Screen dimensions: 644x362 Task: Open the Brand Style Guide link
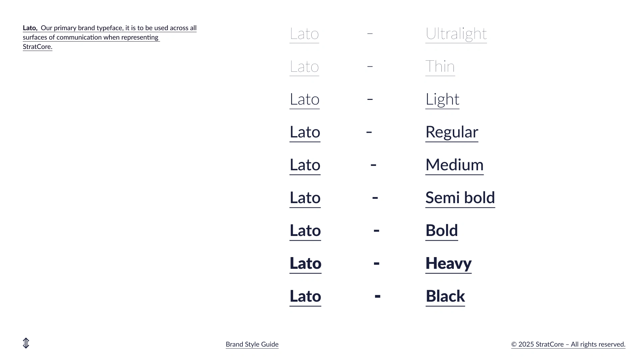tap(252, 344)
